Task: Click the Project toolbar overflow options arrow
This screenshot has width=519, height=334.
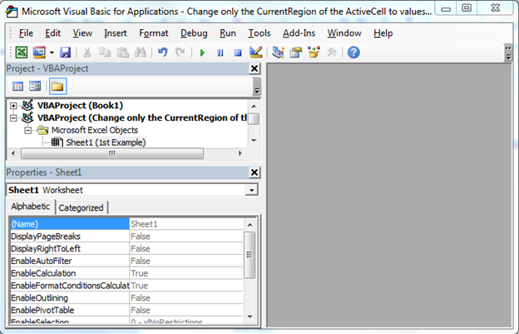Action: (256, 87)
